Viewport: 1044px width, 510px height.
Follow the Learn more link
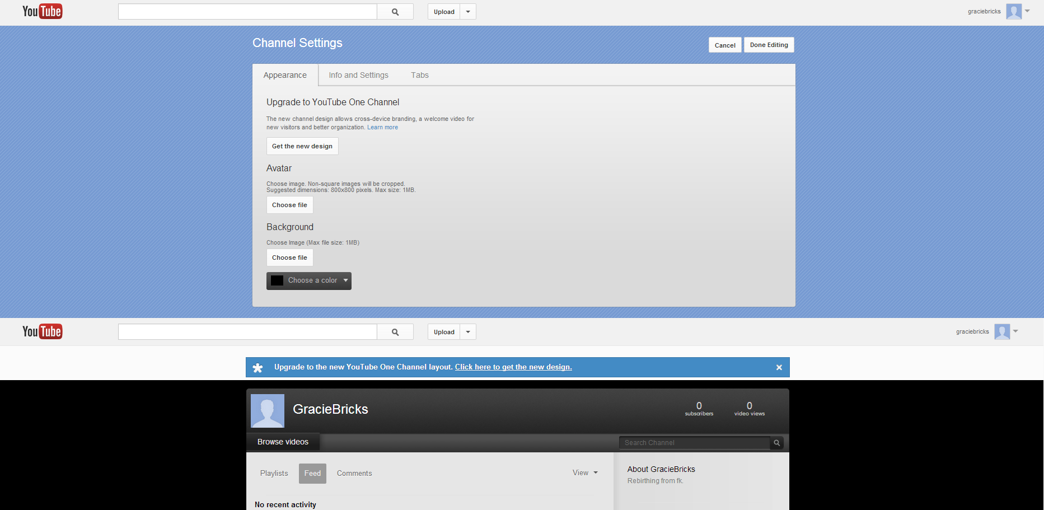tap(382, 127)
